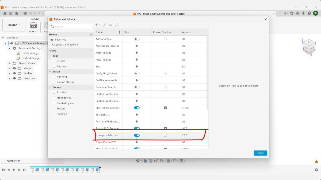Check the Scripts type filter
The height and width of the screenshot is (180, 321).
54,61
